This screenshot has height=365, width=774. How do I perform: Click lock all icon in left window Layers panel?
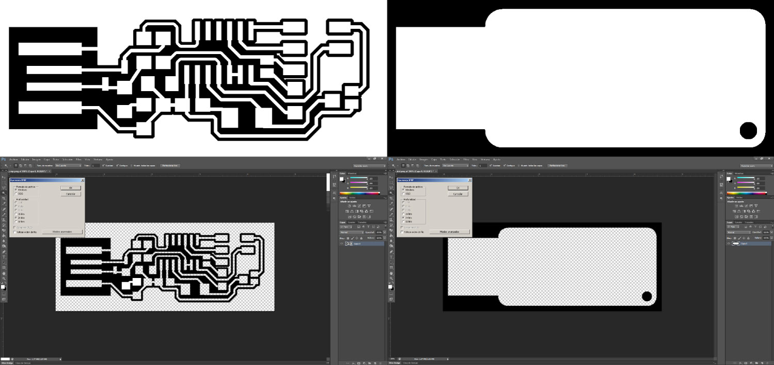(x=361, y=238)
